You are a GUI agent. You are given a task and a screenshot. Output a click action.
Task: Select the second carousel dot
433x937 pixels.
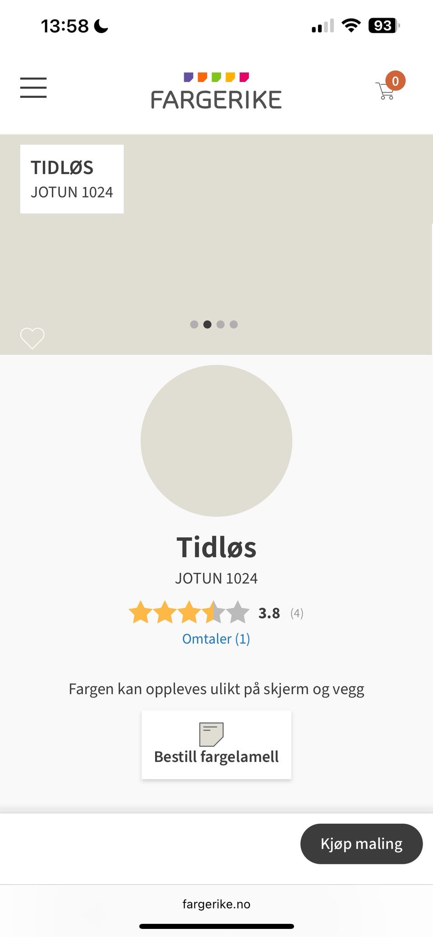coord(207,324)
